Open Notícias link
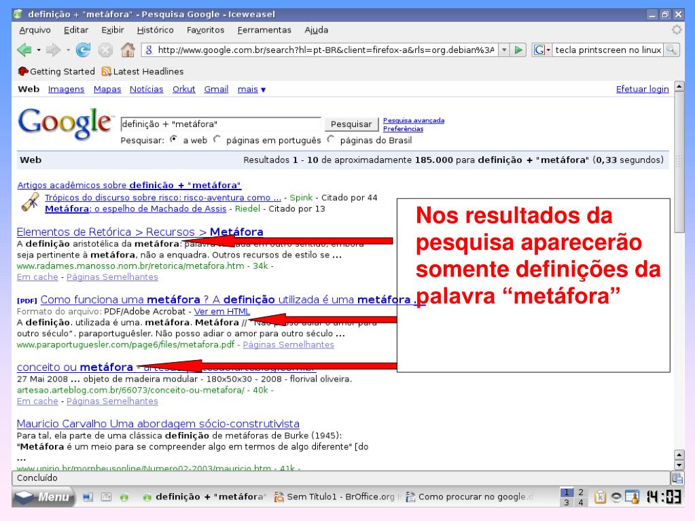Screen dimensions: 695x521 click(x=146, y=89)
